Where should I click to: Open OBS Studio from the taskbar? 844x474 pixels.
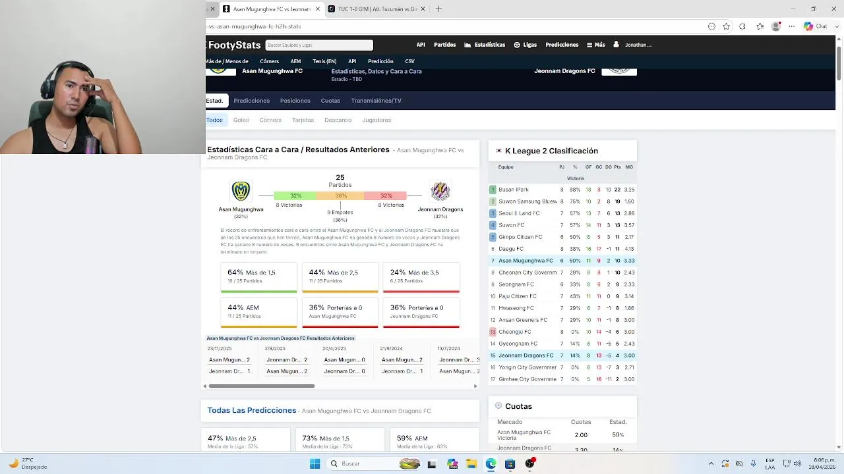pyautogui.click(x=529, y=463)
